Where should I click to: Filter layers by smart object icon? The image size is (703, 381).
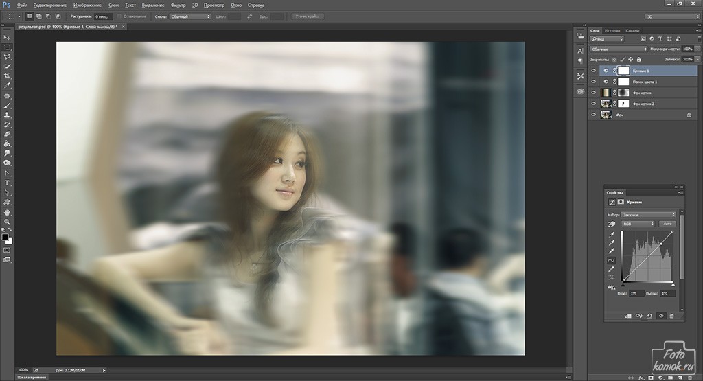(678, 38)
